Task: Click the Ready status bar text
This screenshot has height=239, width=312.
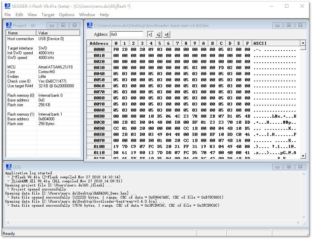Action: pyautogui.click(x=9, y=233)
